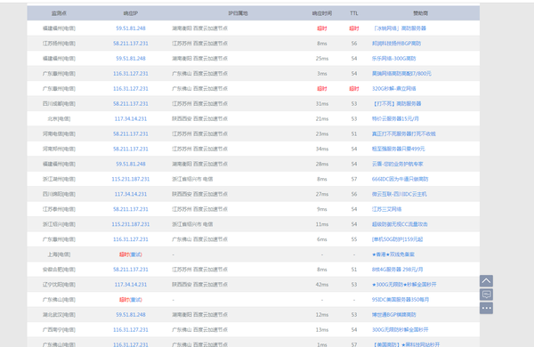Click the 监测点 column header
The height and width of the screenshot is (347, 534).
coord(59,13)
